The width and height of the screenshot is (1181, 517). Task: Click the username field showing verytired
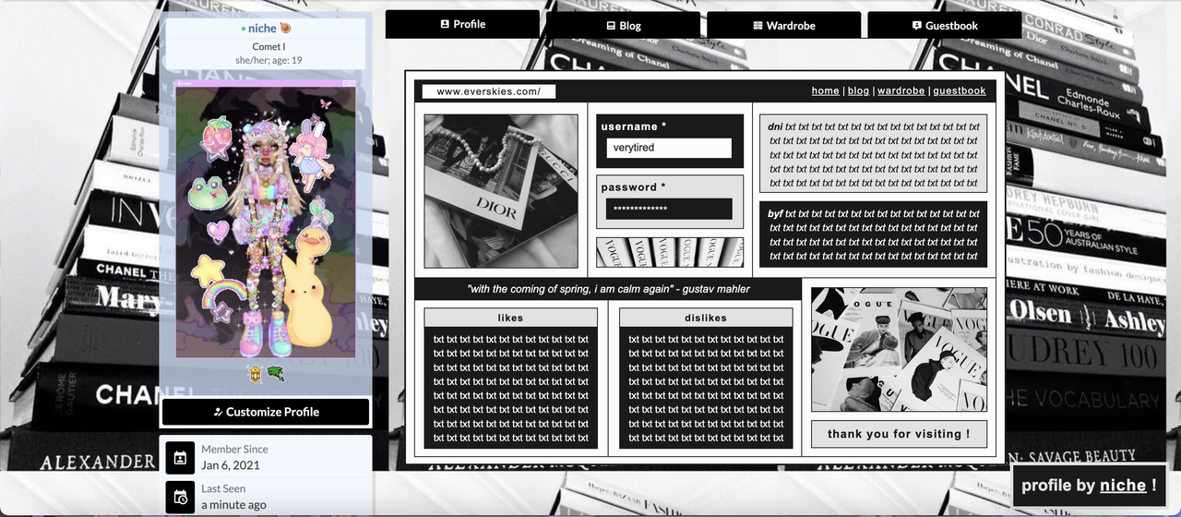[669, 148]
